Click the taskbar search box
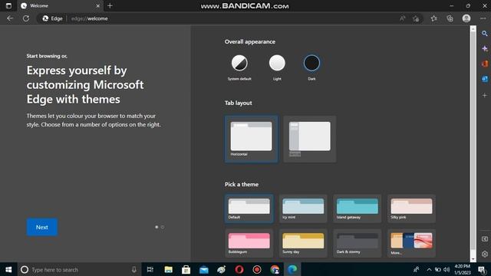The image size is (491, 276). pyautogui.click(x=80, y=269)
